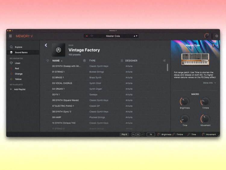Viewport: 226px width, 170px height.
Task: Adjust the master volume knob
Action: [207, 36]
